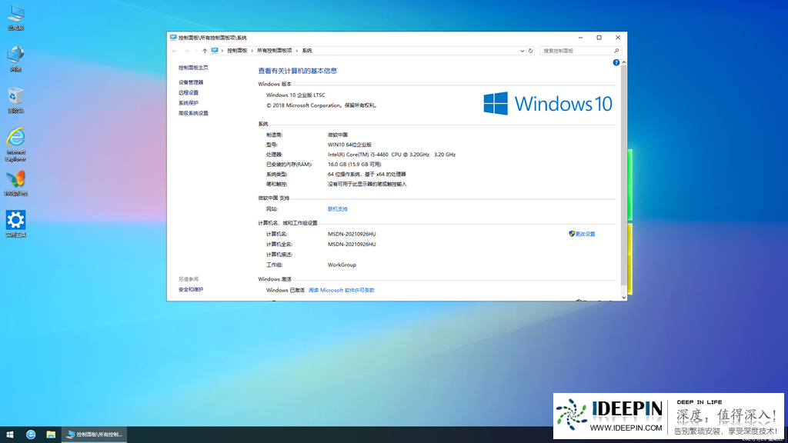Image resolution: width=788 pixels, height=443 pixels.
Task: Open the Recycle Bin desktop icon
Action: (x=15, y=100)
